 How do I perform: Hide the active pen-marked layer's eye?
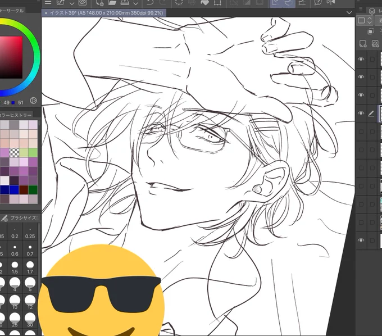(x=361, y=113)
